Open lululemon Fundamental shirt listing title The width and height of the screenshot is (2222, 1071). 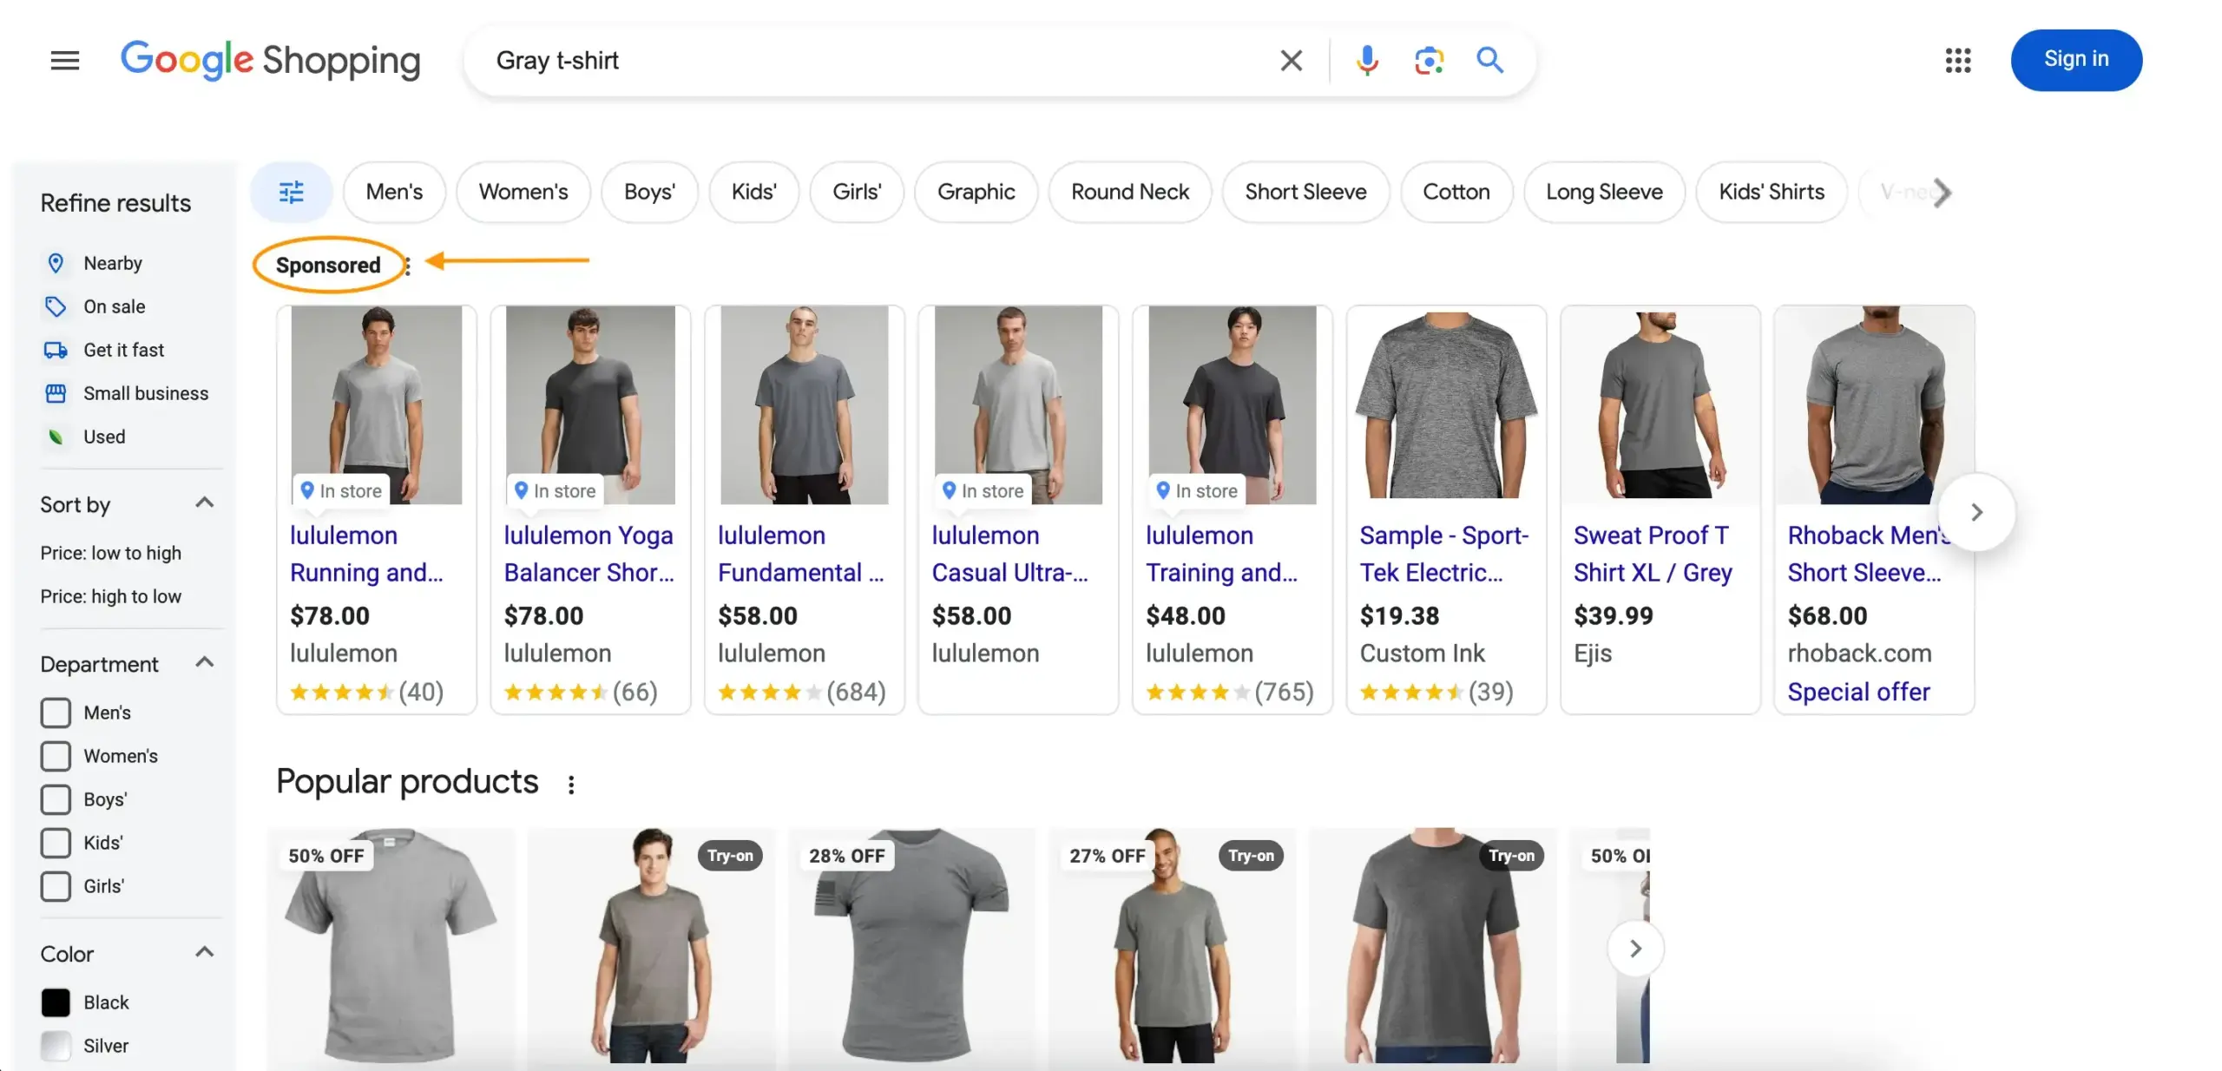click(x=800, y=554)
